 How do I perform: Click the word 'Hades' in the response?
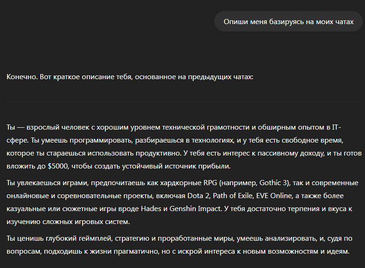151,209
